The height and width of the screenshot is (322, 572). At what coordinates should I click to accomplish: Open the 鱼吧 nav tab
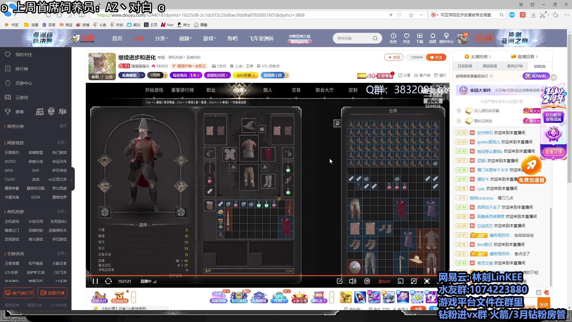coord(232,38)
